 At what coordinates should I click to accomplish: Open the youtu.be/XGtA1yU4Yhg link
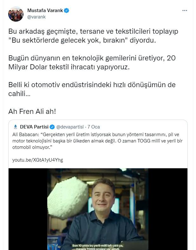click(x=38, y=160)
